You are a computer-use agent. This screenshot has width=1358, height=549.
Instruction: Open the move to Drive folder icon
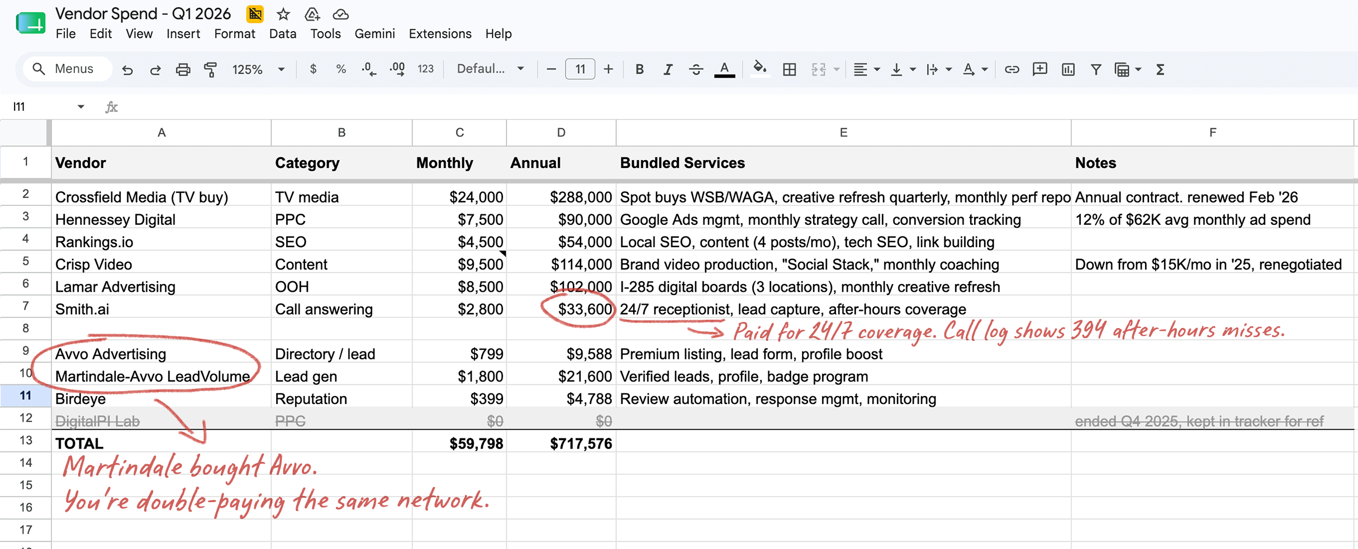coord(312,14)
